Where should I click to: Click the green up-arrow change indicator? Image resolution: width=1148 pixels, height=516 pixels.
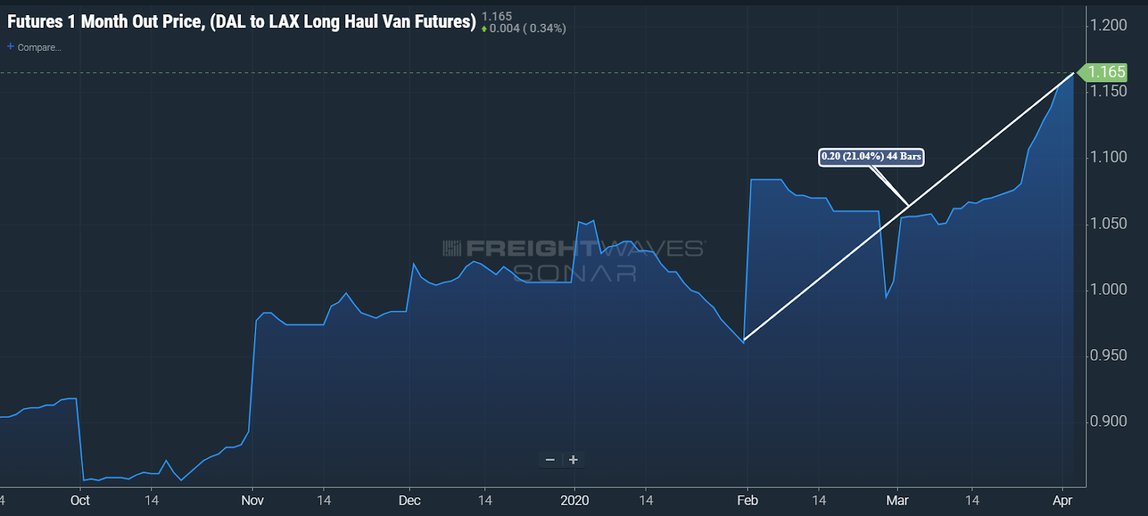[x=484, y=29]
